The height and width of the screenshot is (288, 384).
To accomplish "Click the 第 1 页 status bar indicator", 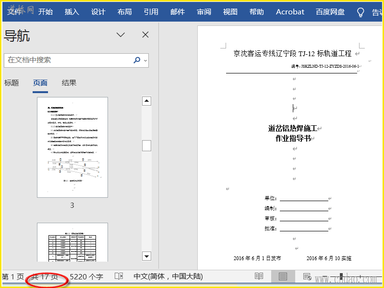I will [x=13, y=277].
